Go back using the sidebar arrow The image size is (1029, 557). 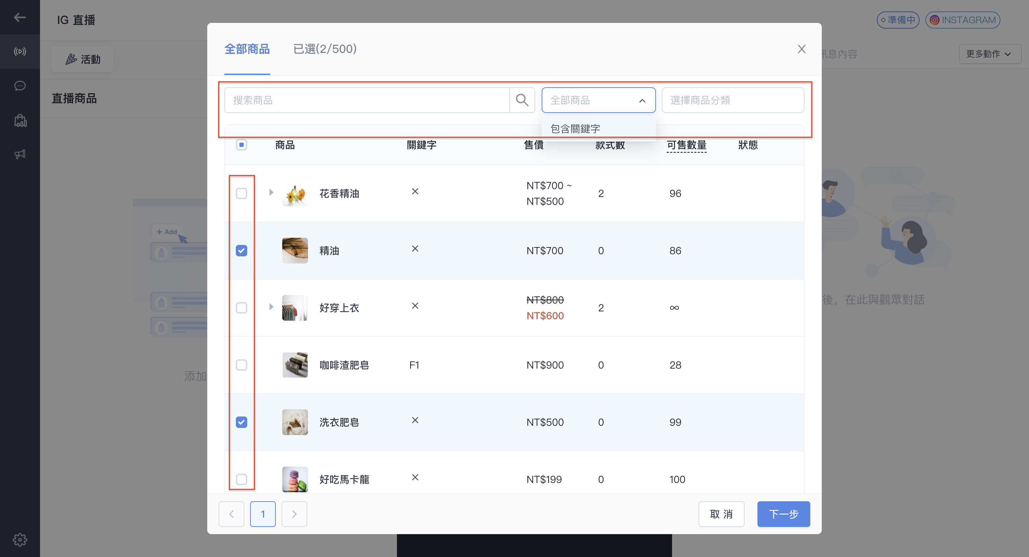pos(20,17)
